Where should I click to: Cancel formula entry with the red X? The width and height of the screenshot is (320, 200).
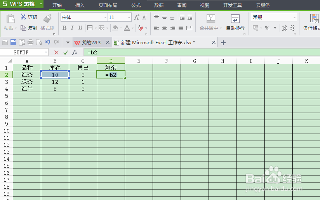coord(56,52)
